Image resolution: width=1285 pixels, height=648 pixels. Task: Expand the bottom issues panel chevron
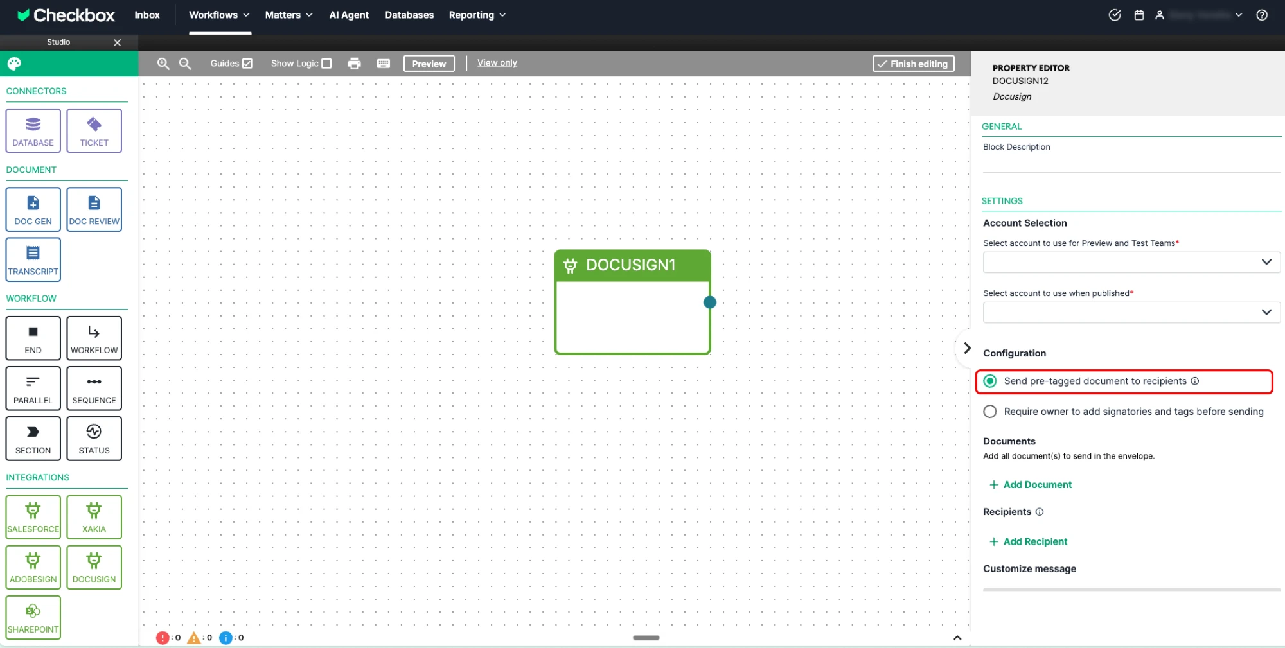tap(957, 638)
